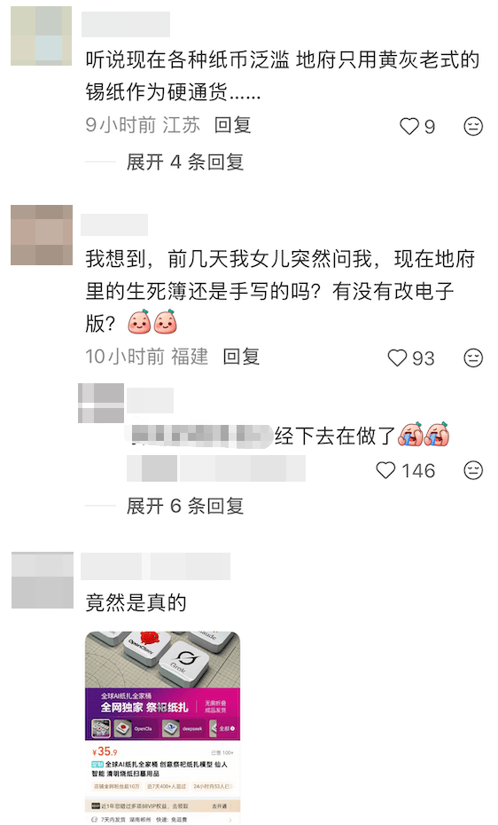This screenshot has width=498, height=825.
Task: Reply to the 10小时前 福建 comment
Action: (x=241, y=357)
